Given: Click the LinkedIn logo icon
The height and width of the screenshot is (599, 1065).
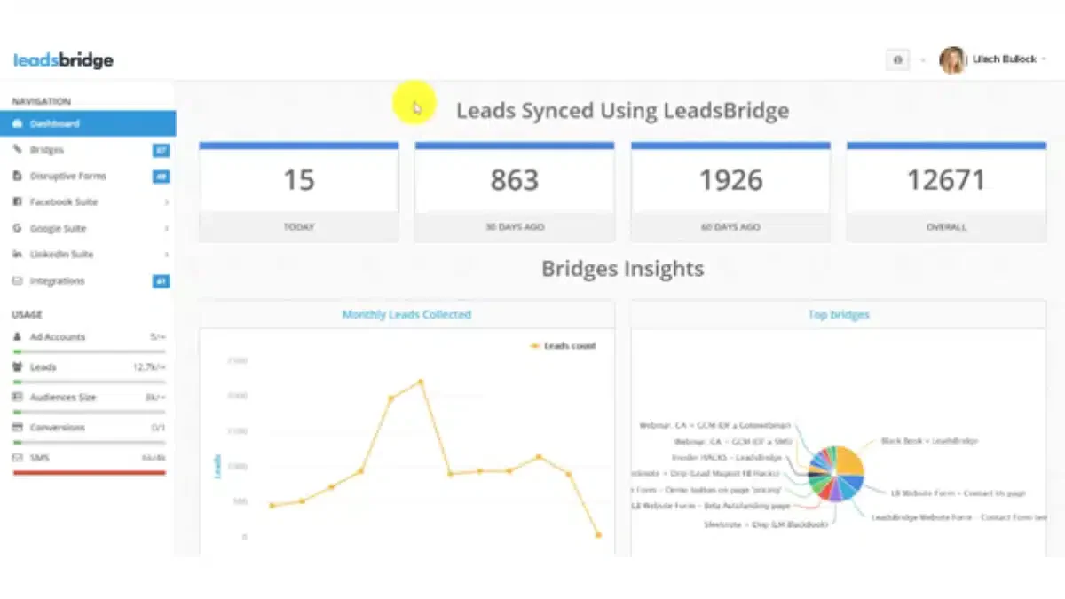Looking at the screenshot, I should (x=17, y=254).
